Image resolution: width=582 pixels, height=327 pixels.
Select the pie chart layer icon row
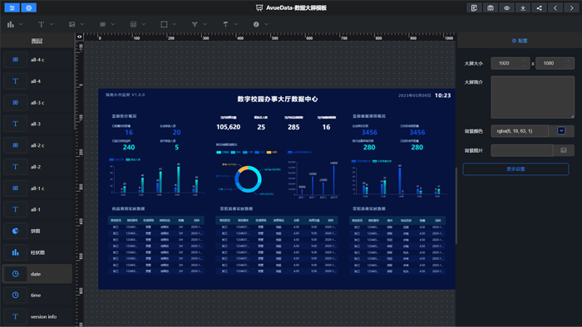[37, 231]
